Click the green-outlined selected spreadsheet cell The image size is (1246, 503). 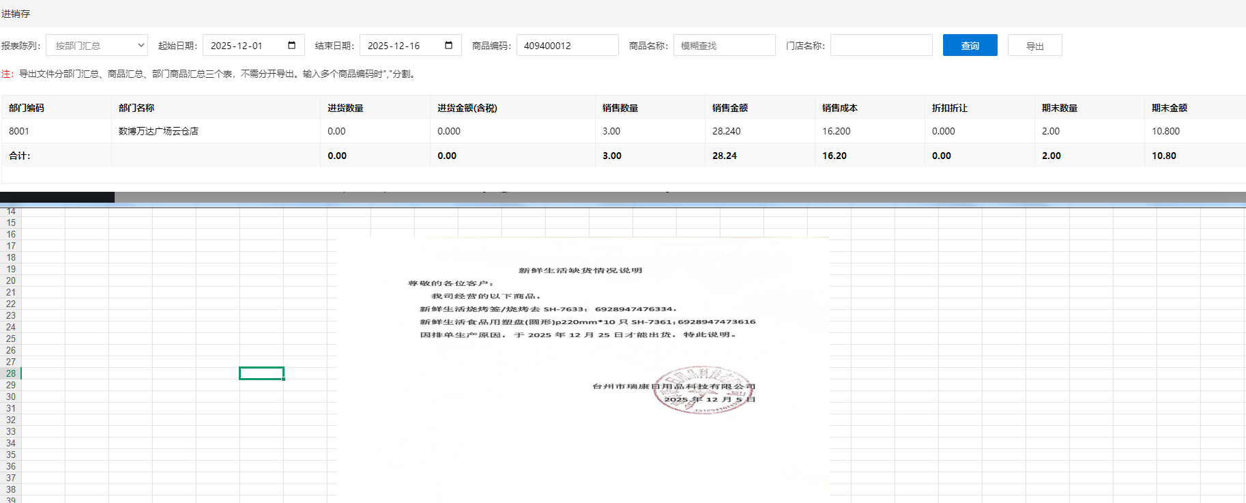[261, 373]
